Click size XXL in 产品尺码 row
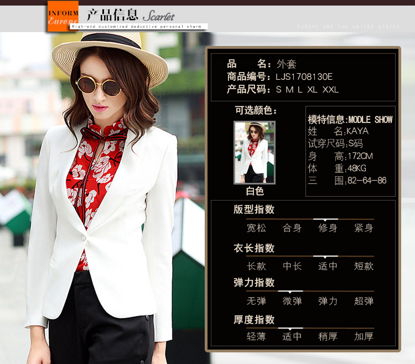 pyautogui.click(x=330, y=90)
